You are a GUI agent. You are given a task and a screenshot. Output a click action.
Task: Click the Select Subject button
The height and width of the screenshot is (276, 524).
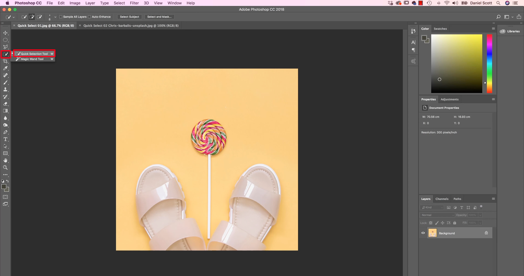pyautogui.click(x=129, y=17)
